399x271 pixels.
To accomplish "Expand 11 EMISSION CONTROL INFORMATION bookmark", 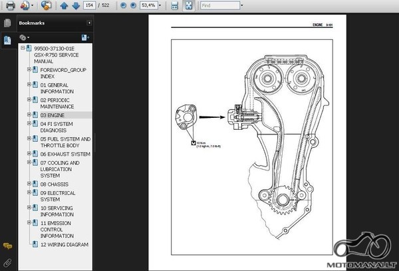I will [x=29, y=222].
